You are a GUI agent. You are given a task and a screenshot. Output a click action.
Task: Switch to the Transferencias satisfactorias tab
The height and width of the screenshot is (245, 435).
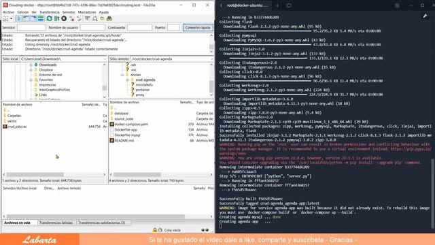[x=101, y=223]
